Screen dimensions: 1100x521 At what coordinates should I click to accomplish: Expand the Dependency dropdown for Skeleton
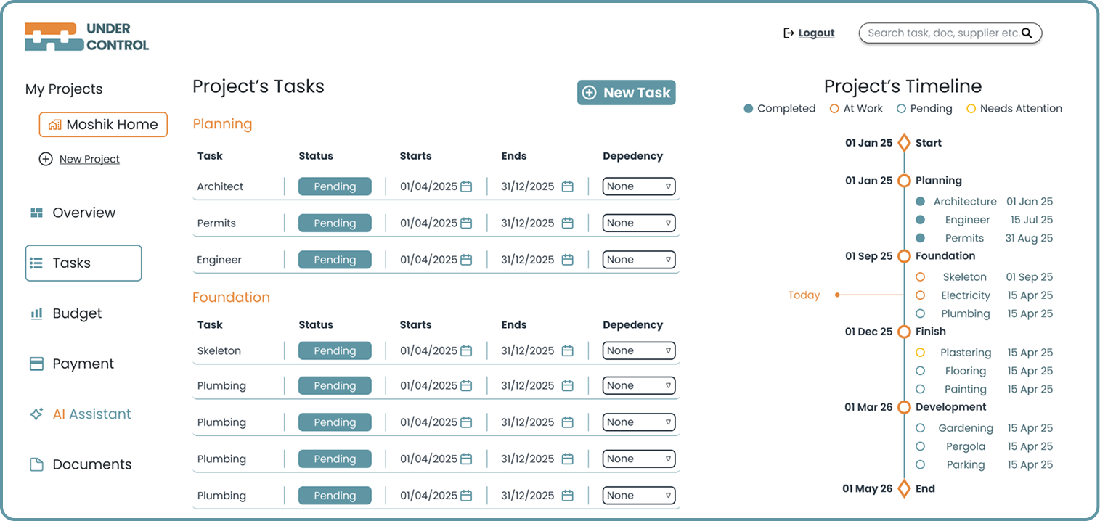click(x=638, y=351)
